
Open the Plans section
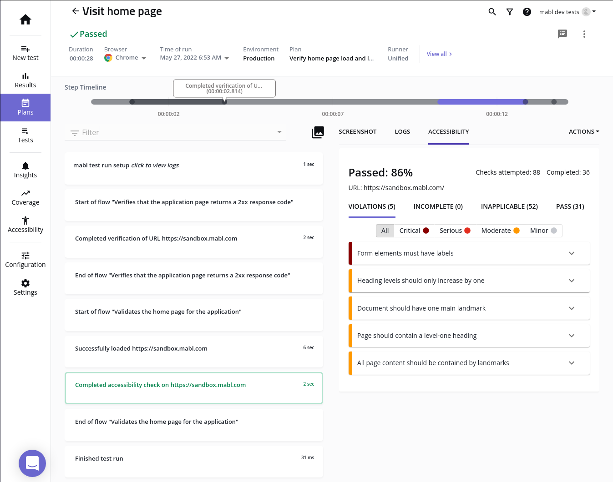pyautogui.click(x=25, y=108)
